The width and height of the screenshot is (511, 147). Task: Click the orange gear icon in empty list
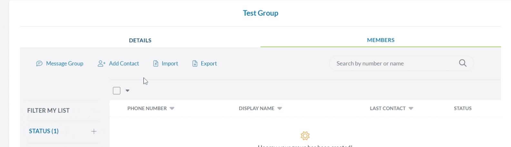point(305,136)
